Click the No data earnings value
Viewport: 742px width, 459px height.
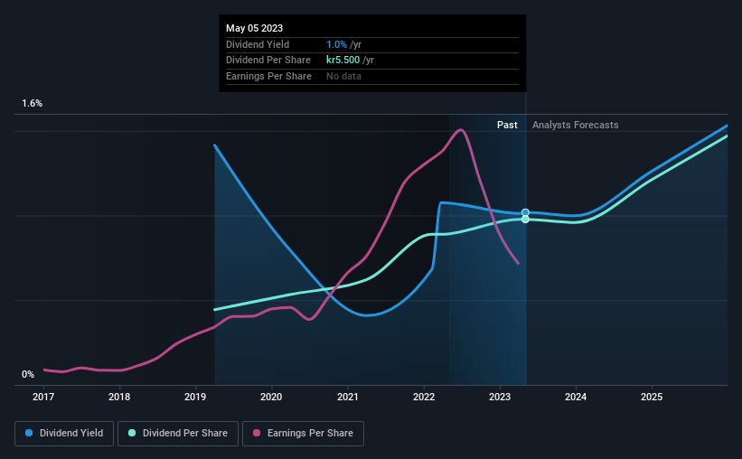click(343, 76)
